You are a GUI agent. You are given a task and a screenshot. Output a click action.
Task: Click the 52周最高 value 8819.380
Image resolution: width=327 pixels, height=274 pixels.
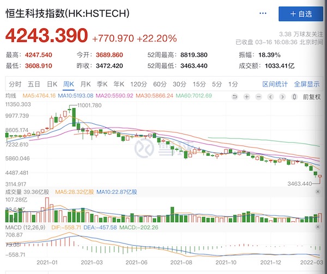tap(194, 55)
